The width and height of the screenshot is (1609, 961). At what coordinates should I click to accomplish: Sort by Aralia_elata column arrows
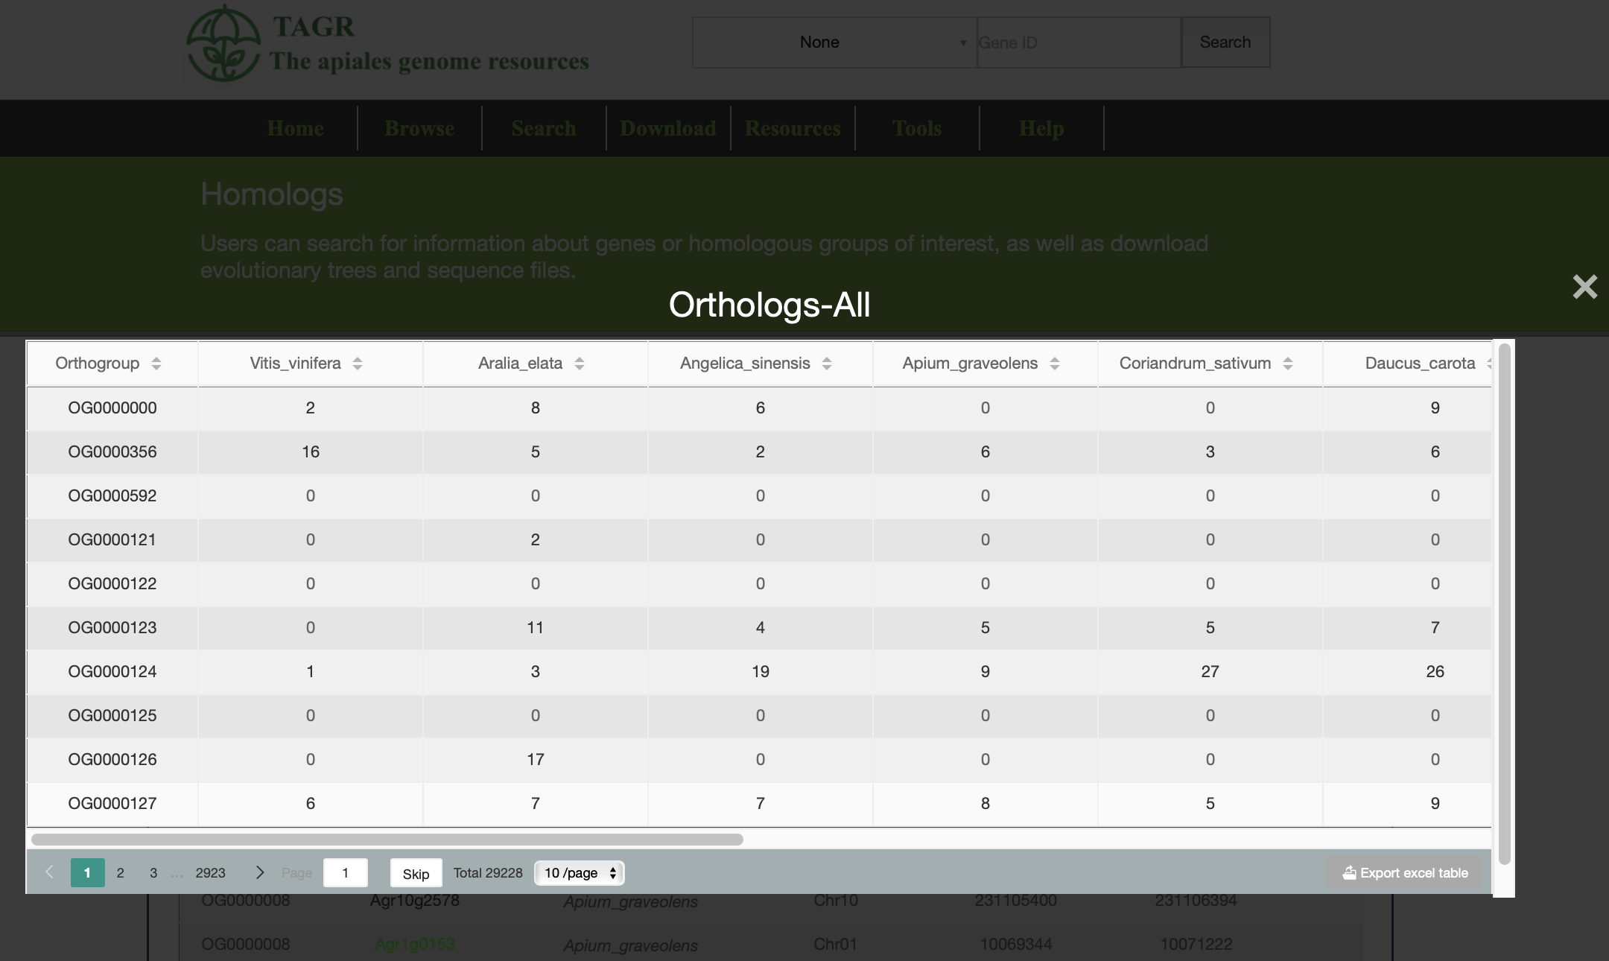point(580,364)
